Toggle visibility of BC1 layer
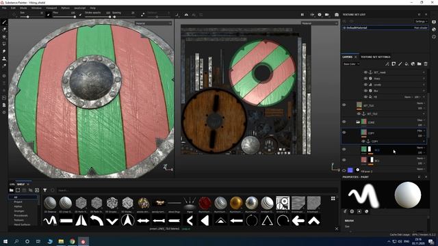This screenshot has width=438, height=246. pos(344,160)
